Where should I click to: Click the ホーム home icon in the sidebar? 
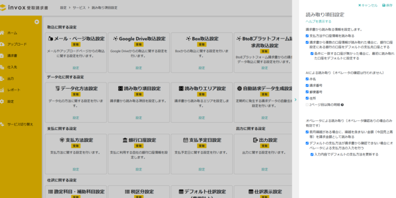(2, 33)
